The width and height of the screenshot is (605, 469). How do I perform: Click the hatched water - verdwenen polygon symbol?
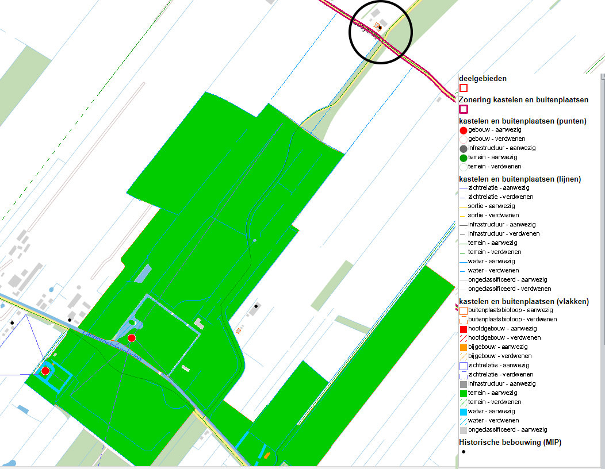pyautogui.click(x=464, y=421)
